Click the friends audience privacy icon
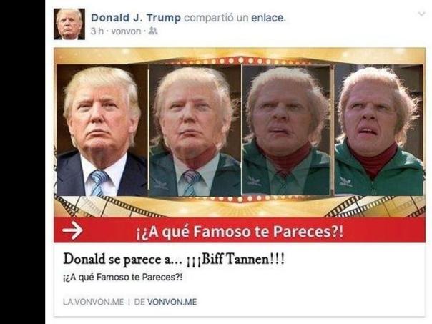The width and height of the screenshot is (432, 324). tap(153, 31)
